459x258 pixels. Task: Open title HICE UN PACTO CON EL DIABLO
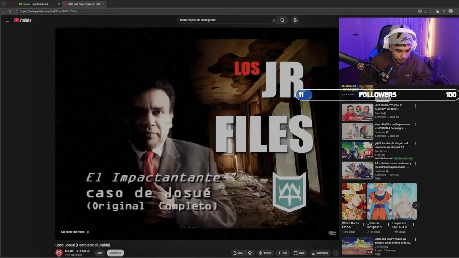pos(389,107)
